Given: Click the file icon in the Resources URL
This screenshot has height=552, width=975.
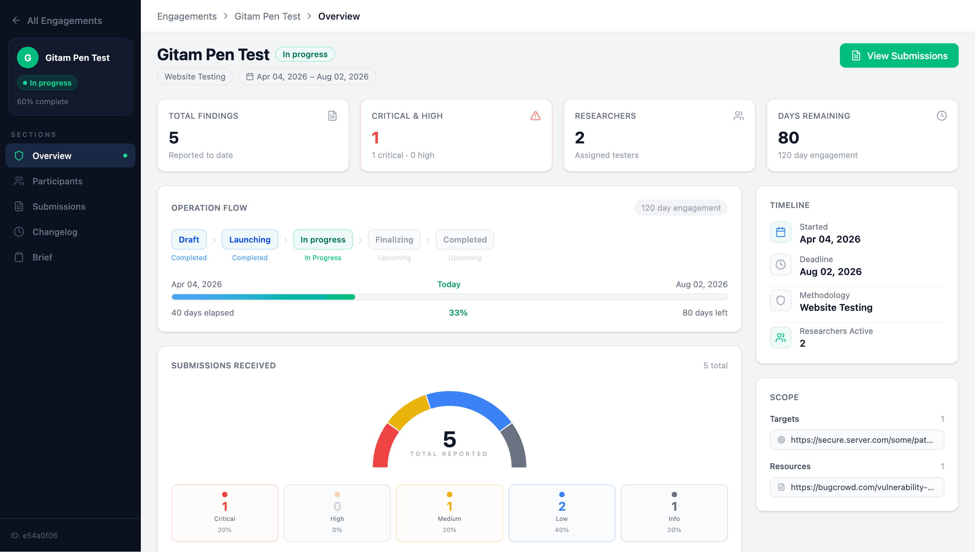Looking at the screenshot, I should pos(781,487).
